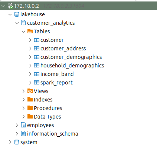Screen dimensions: 157x160
Task: Click the spark_report table icon
Action: pyautogui.click(x=37, y=83)
